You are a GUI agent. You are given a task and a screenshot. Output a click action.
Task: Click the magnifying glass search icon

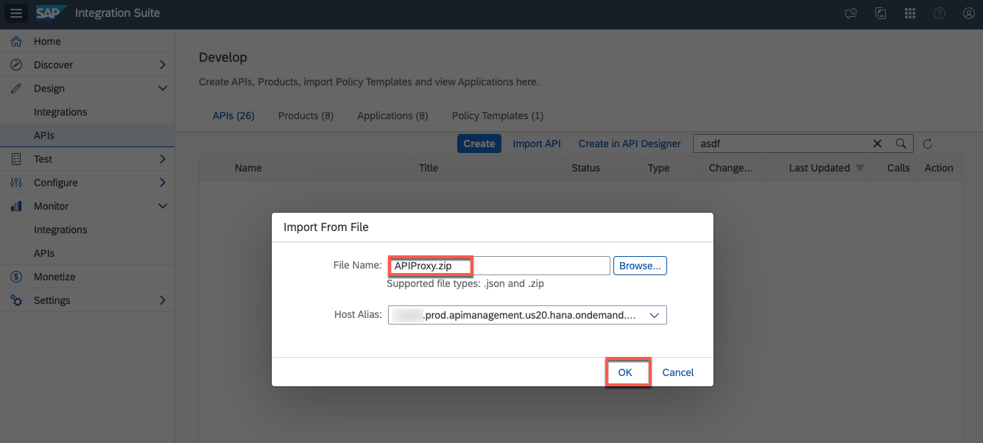pos(901,143)
